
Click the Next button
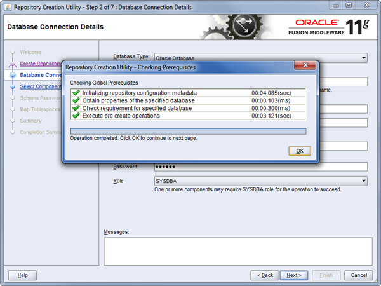point(294,275)
